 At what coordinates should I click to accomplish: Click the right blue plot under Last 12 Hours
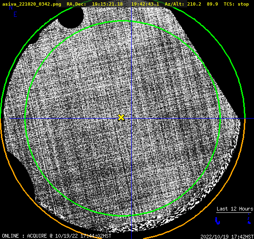click(249, 219)
